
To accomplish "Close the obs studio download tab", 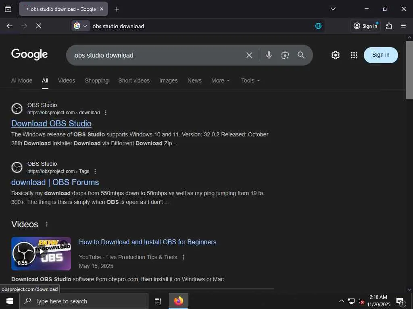I will [102, 9].
